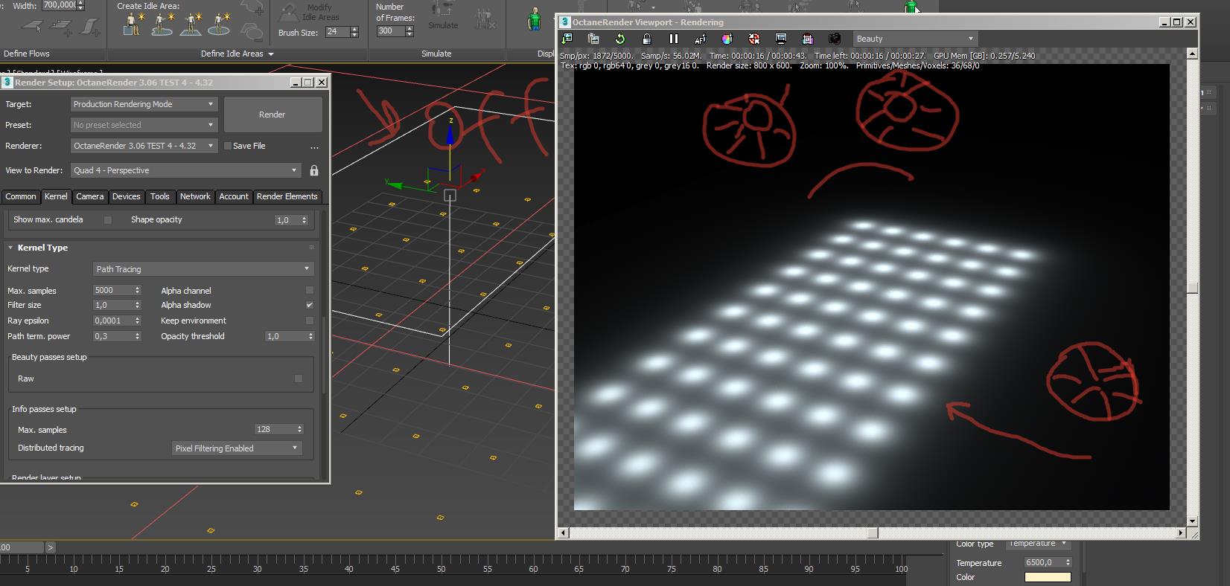Viewport: 1230px width, 586px height.
Task: Open the Color type Temperature dropdown
Action: (x=1038, y=544)
